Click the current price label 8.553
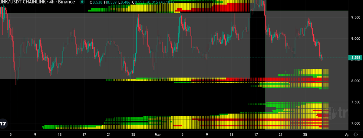This screenshot has height=138, width=363. [x=355, y=58]
